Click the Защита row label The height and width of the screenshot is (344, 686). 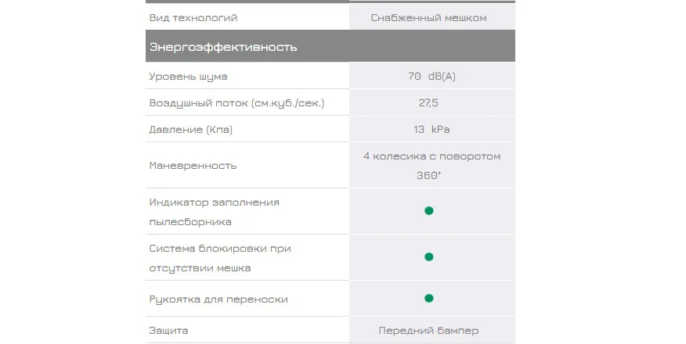click(x=168, y=331)
